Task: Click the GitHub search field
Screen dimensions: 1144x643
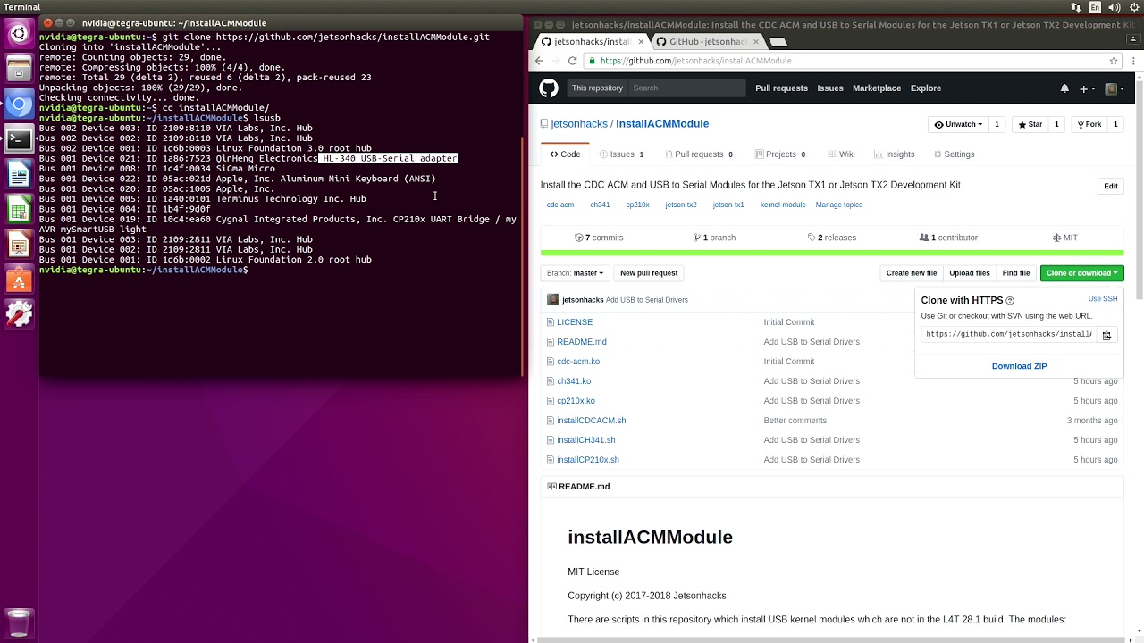Action: 686,88
